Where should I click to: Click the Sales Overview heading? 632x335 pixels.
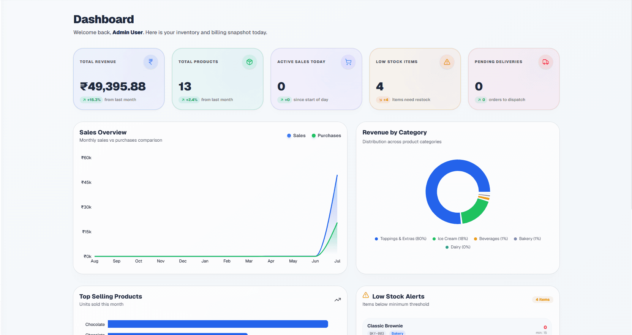click(103, 133)
